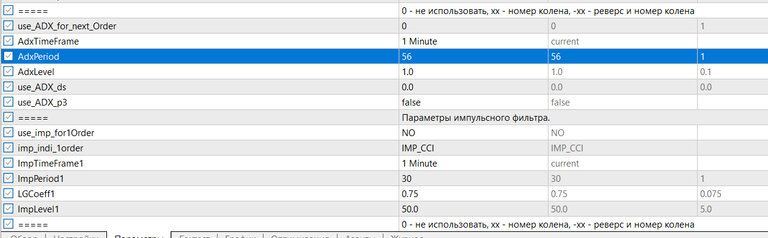
Task: Open use_imp_for1Order black 'NO' value dropdown
Action: pyautogui.click(x=473, y=133)
